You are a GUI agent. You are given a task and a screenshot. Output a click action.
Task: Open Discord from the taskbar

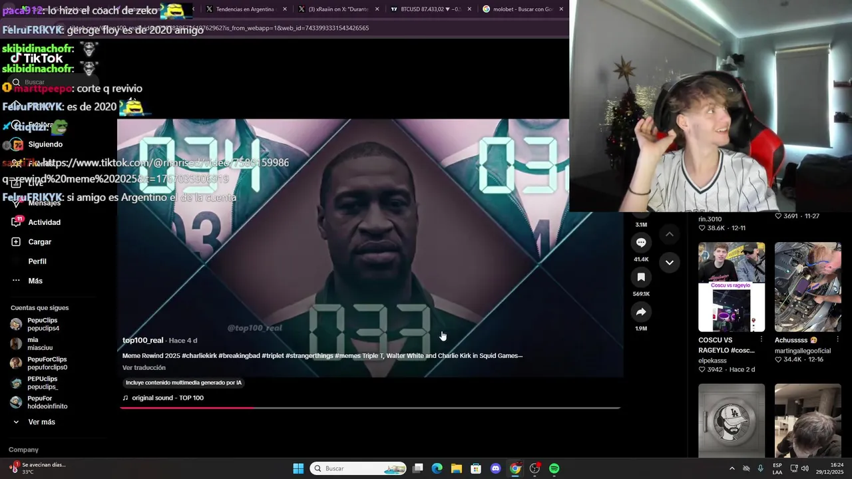495,468
